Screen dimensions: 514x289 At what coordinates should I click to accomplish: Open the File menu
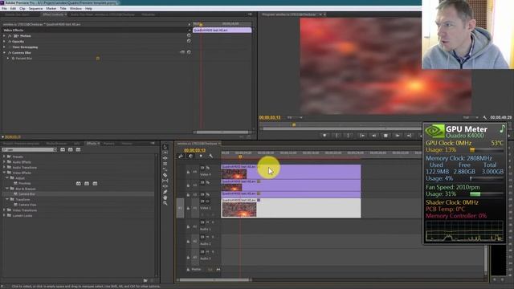(4, 9)
